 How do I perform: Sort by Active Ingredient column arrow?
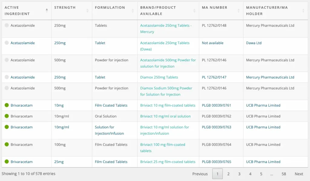(x=47, y=11)
